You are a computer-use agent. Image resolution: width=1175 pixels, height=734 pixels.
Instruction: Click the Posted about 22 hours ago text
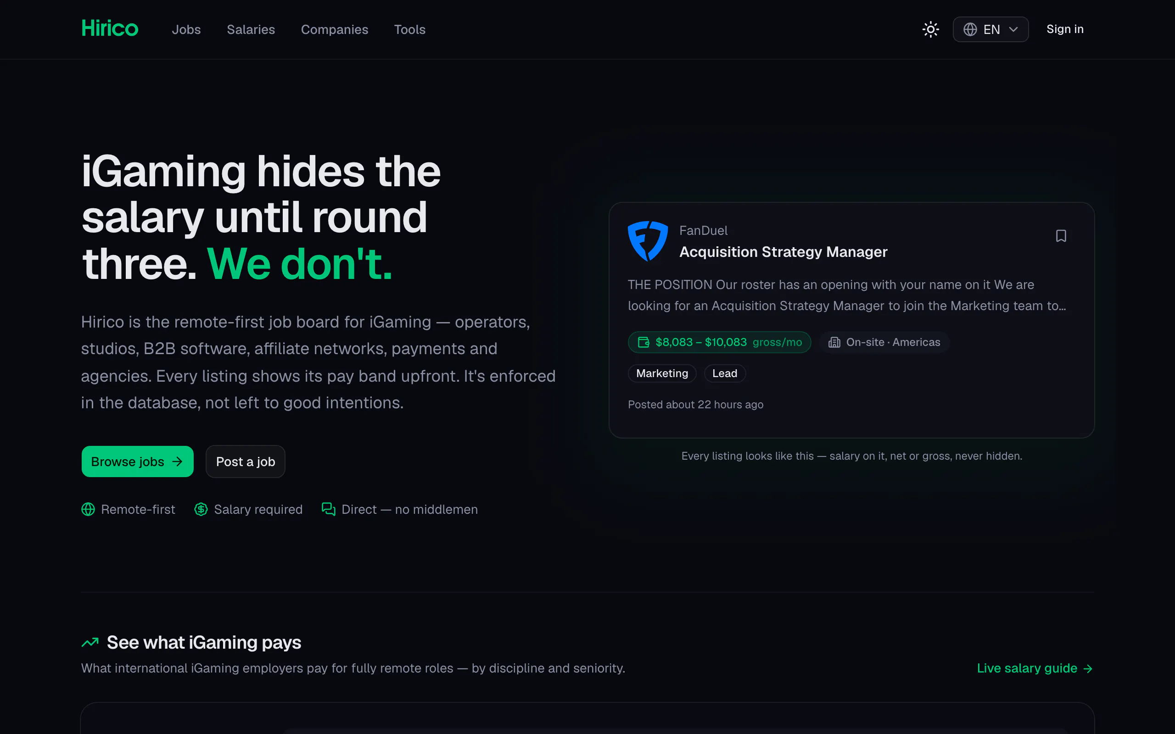[695, 404]
